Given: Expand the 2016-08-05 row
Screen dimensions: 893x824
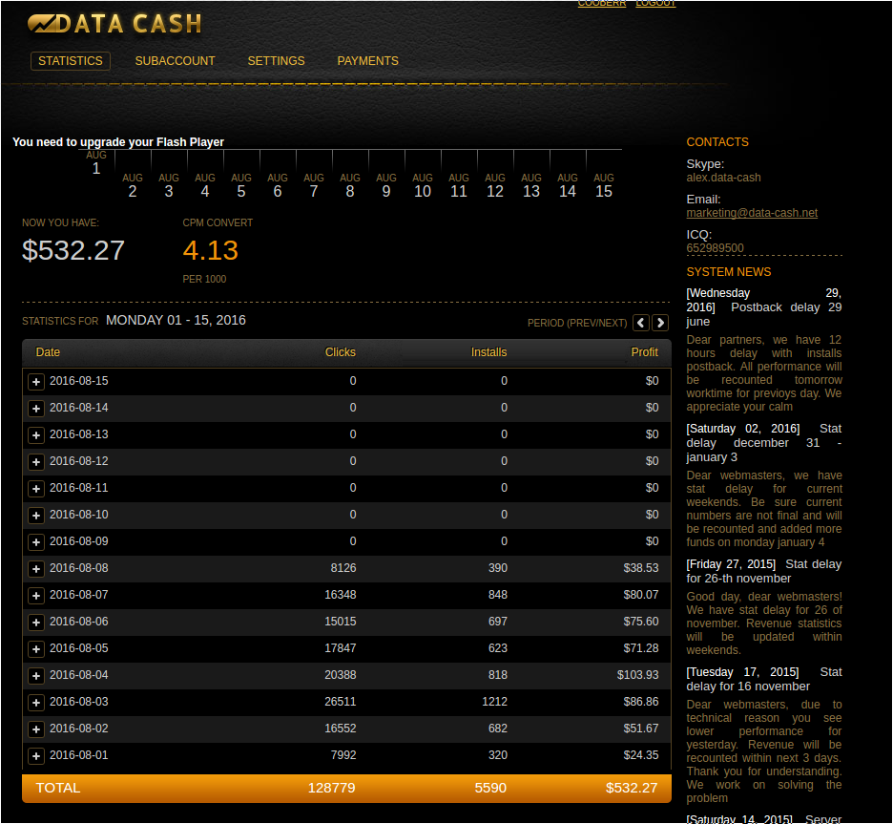Looking at the screenshot, I should (36, 649).
